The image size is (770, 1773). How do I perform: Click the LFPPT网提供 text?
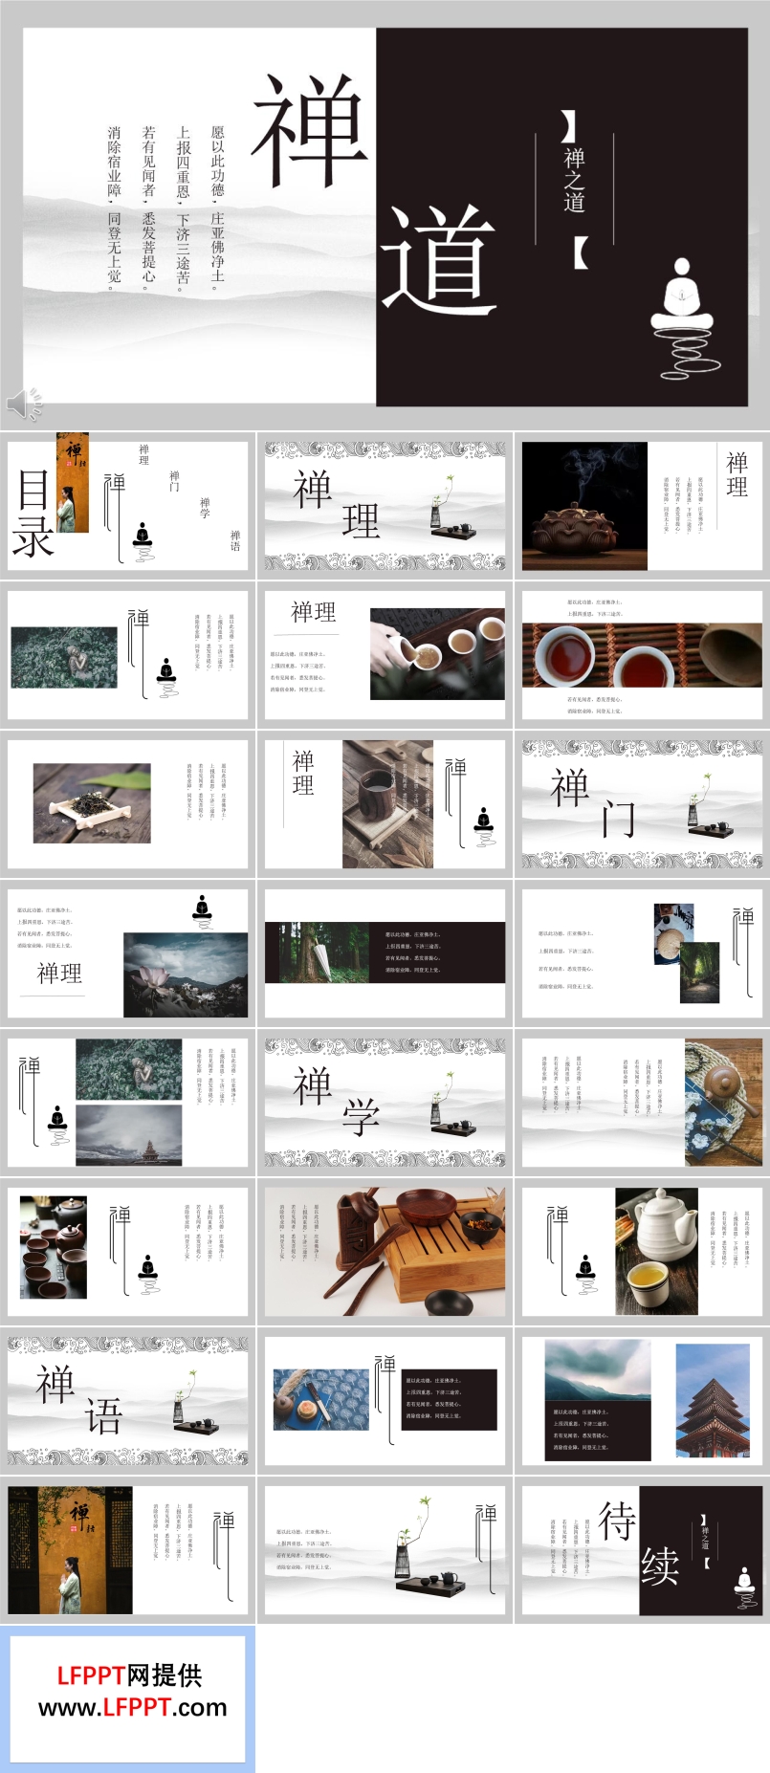coord(129,1674)
